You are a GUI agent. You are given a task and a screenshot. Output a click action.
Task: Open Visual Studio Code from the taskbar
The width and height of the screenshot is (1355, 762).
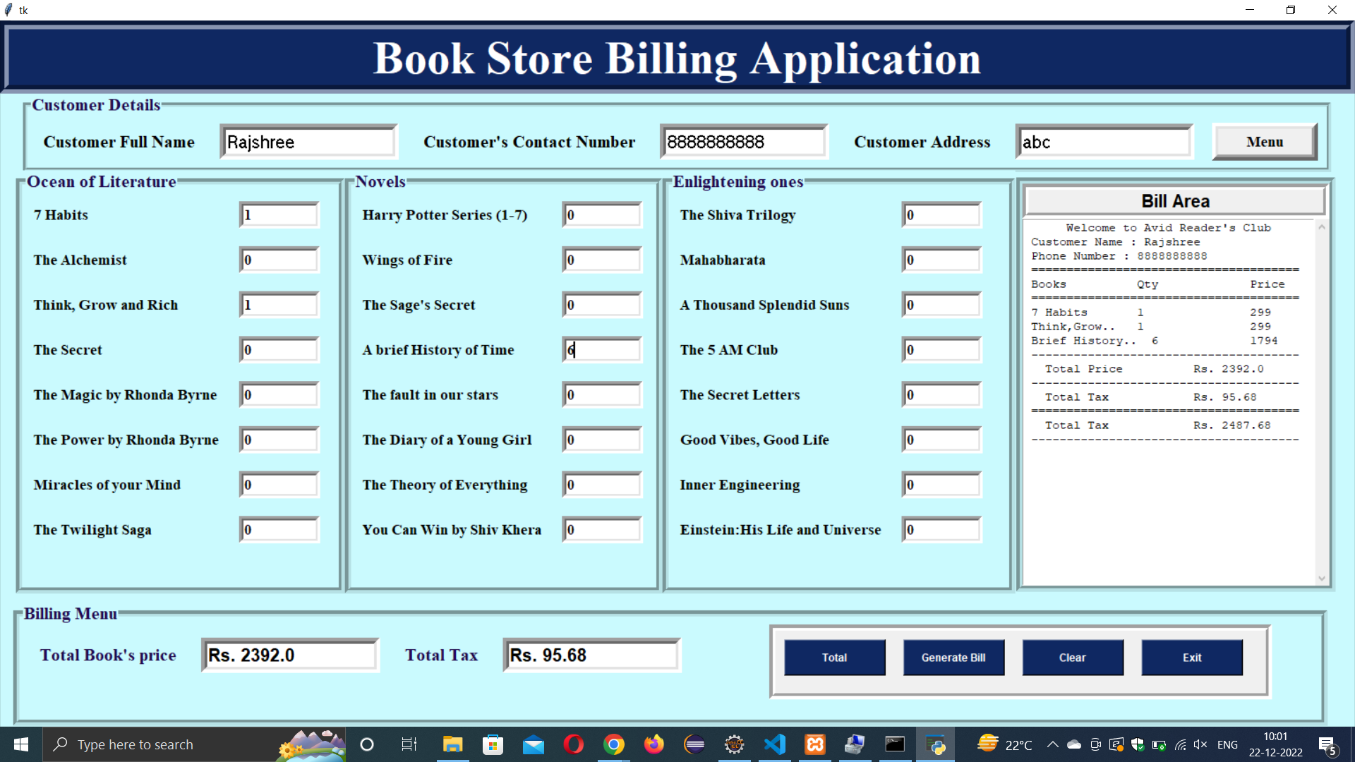tap(775, 744)
